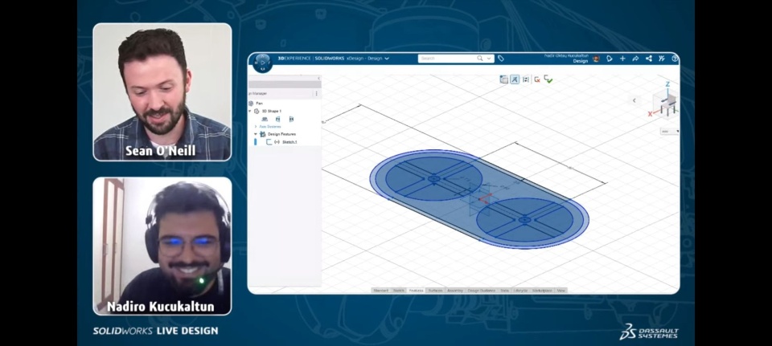Open the Design Manager three-dot menu
Viewport: 772px width, 346px height.
(316, 93)
